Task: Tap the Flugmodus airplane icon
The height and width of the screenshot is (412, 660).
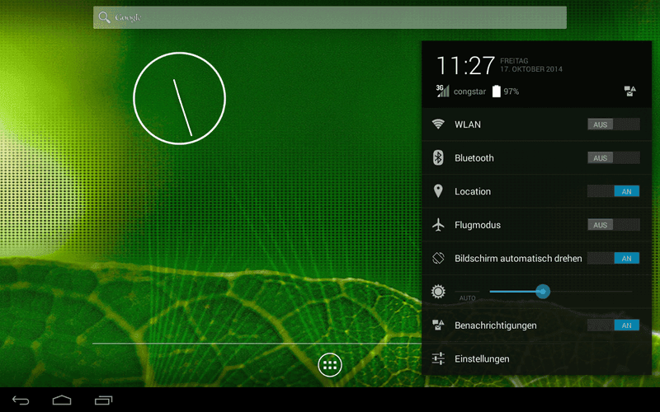Action: (438, 224)
